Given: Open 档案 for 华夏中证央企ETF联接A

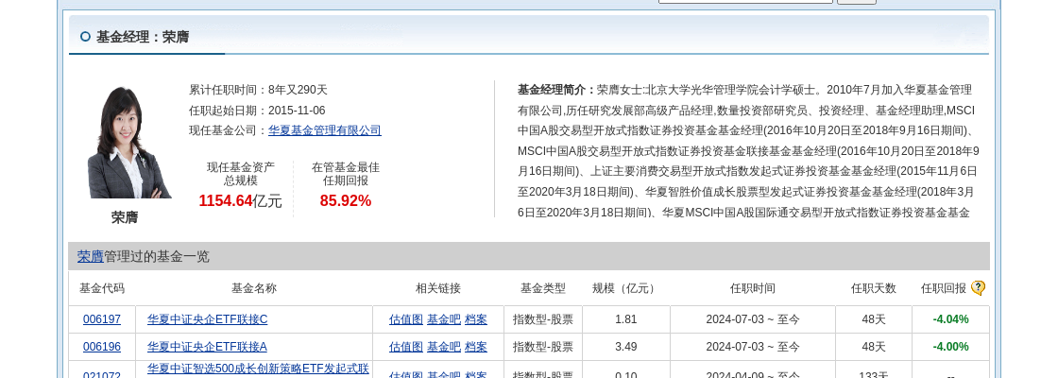Looking at the screenshot, I should [476, 347].
